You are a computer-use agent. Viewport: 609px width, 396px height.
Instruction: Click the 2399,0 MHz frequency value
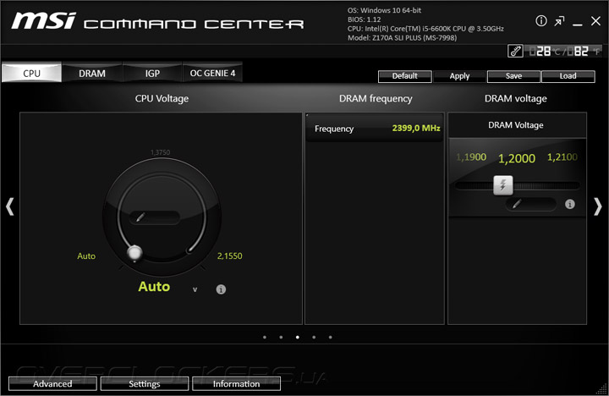click(416, 128)
